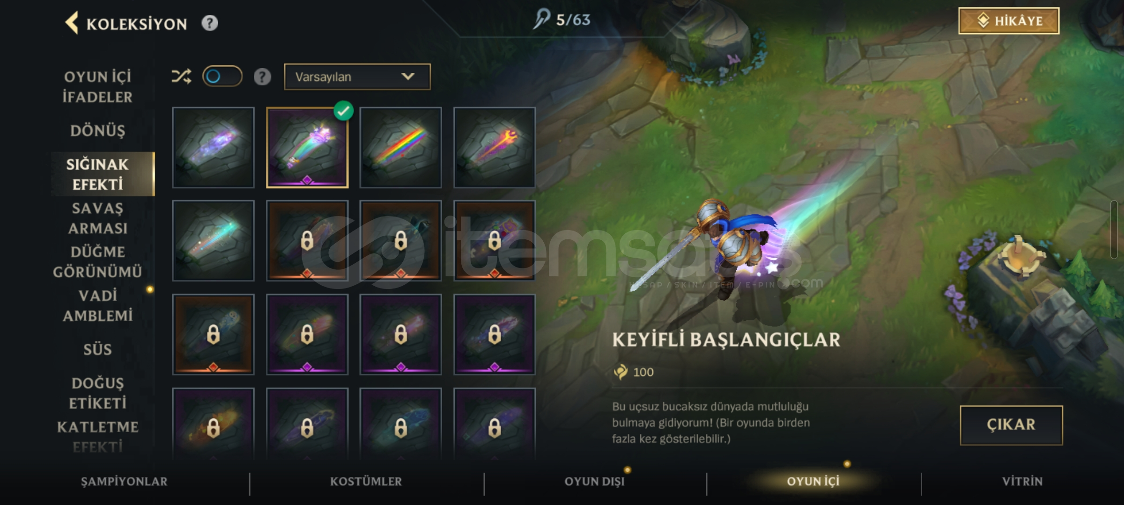
Task: Select the purple galaxy base effect thumbnail
Action: tap(213, 147)
